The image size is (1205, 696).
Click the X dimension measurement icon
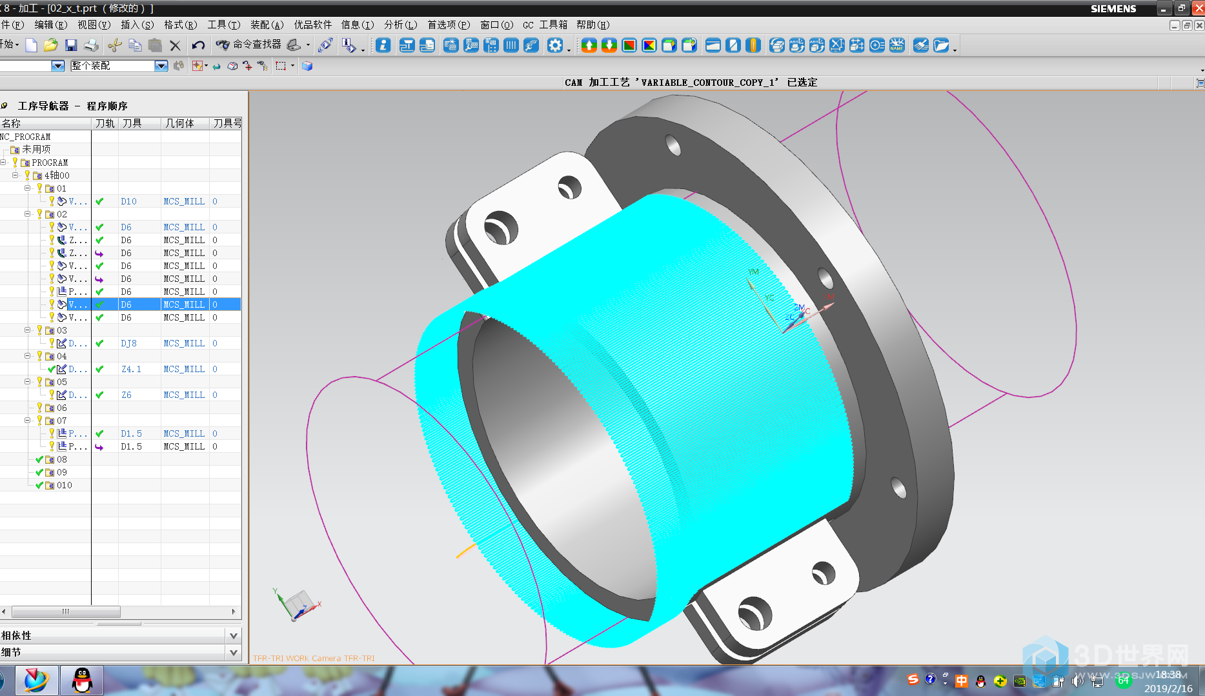[837, 45]
